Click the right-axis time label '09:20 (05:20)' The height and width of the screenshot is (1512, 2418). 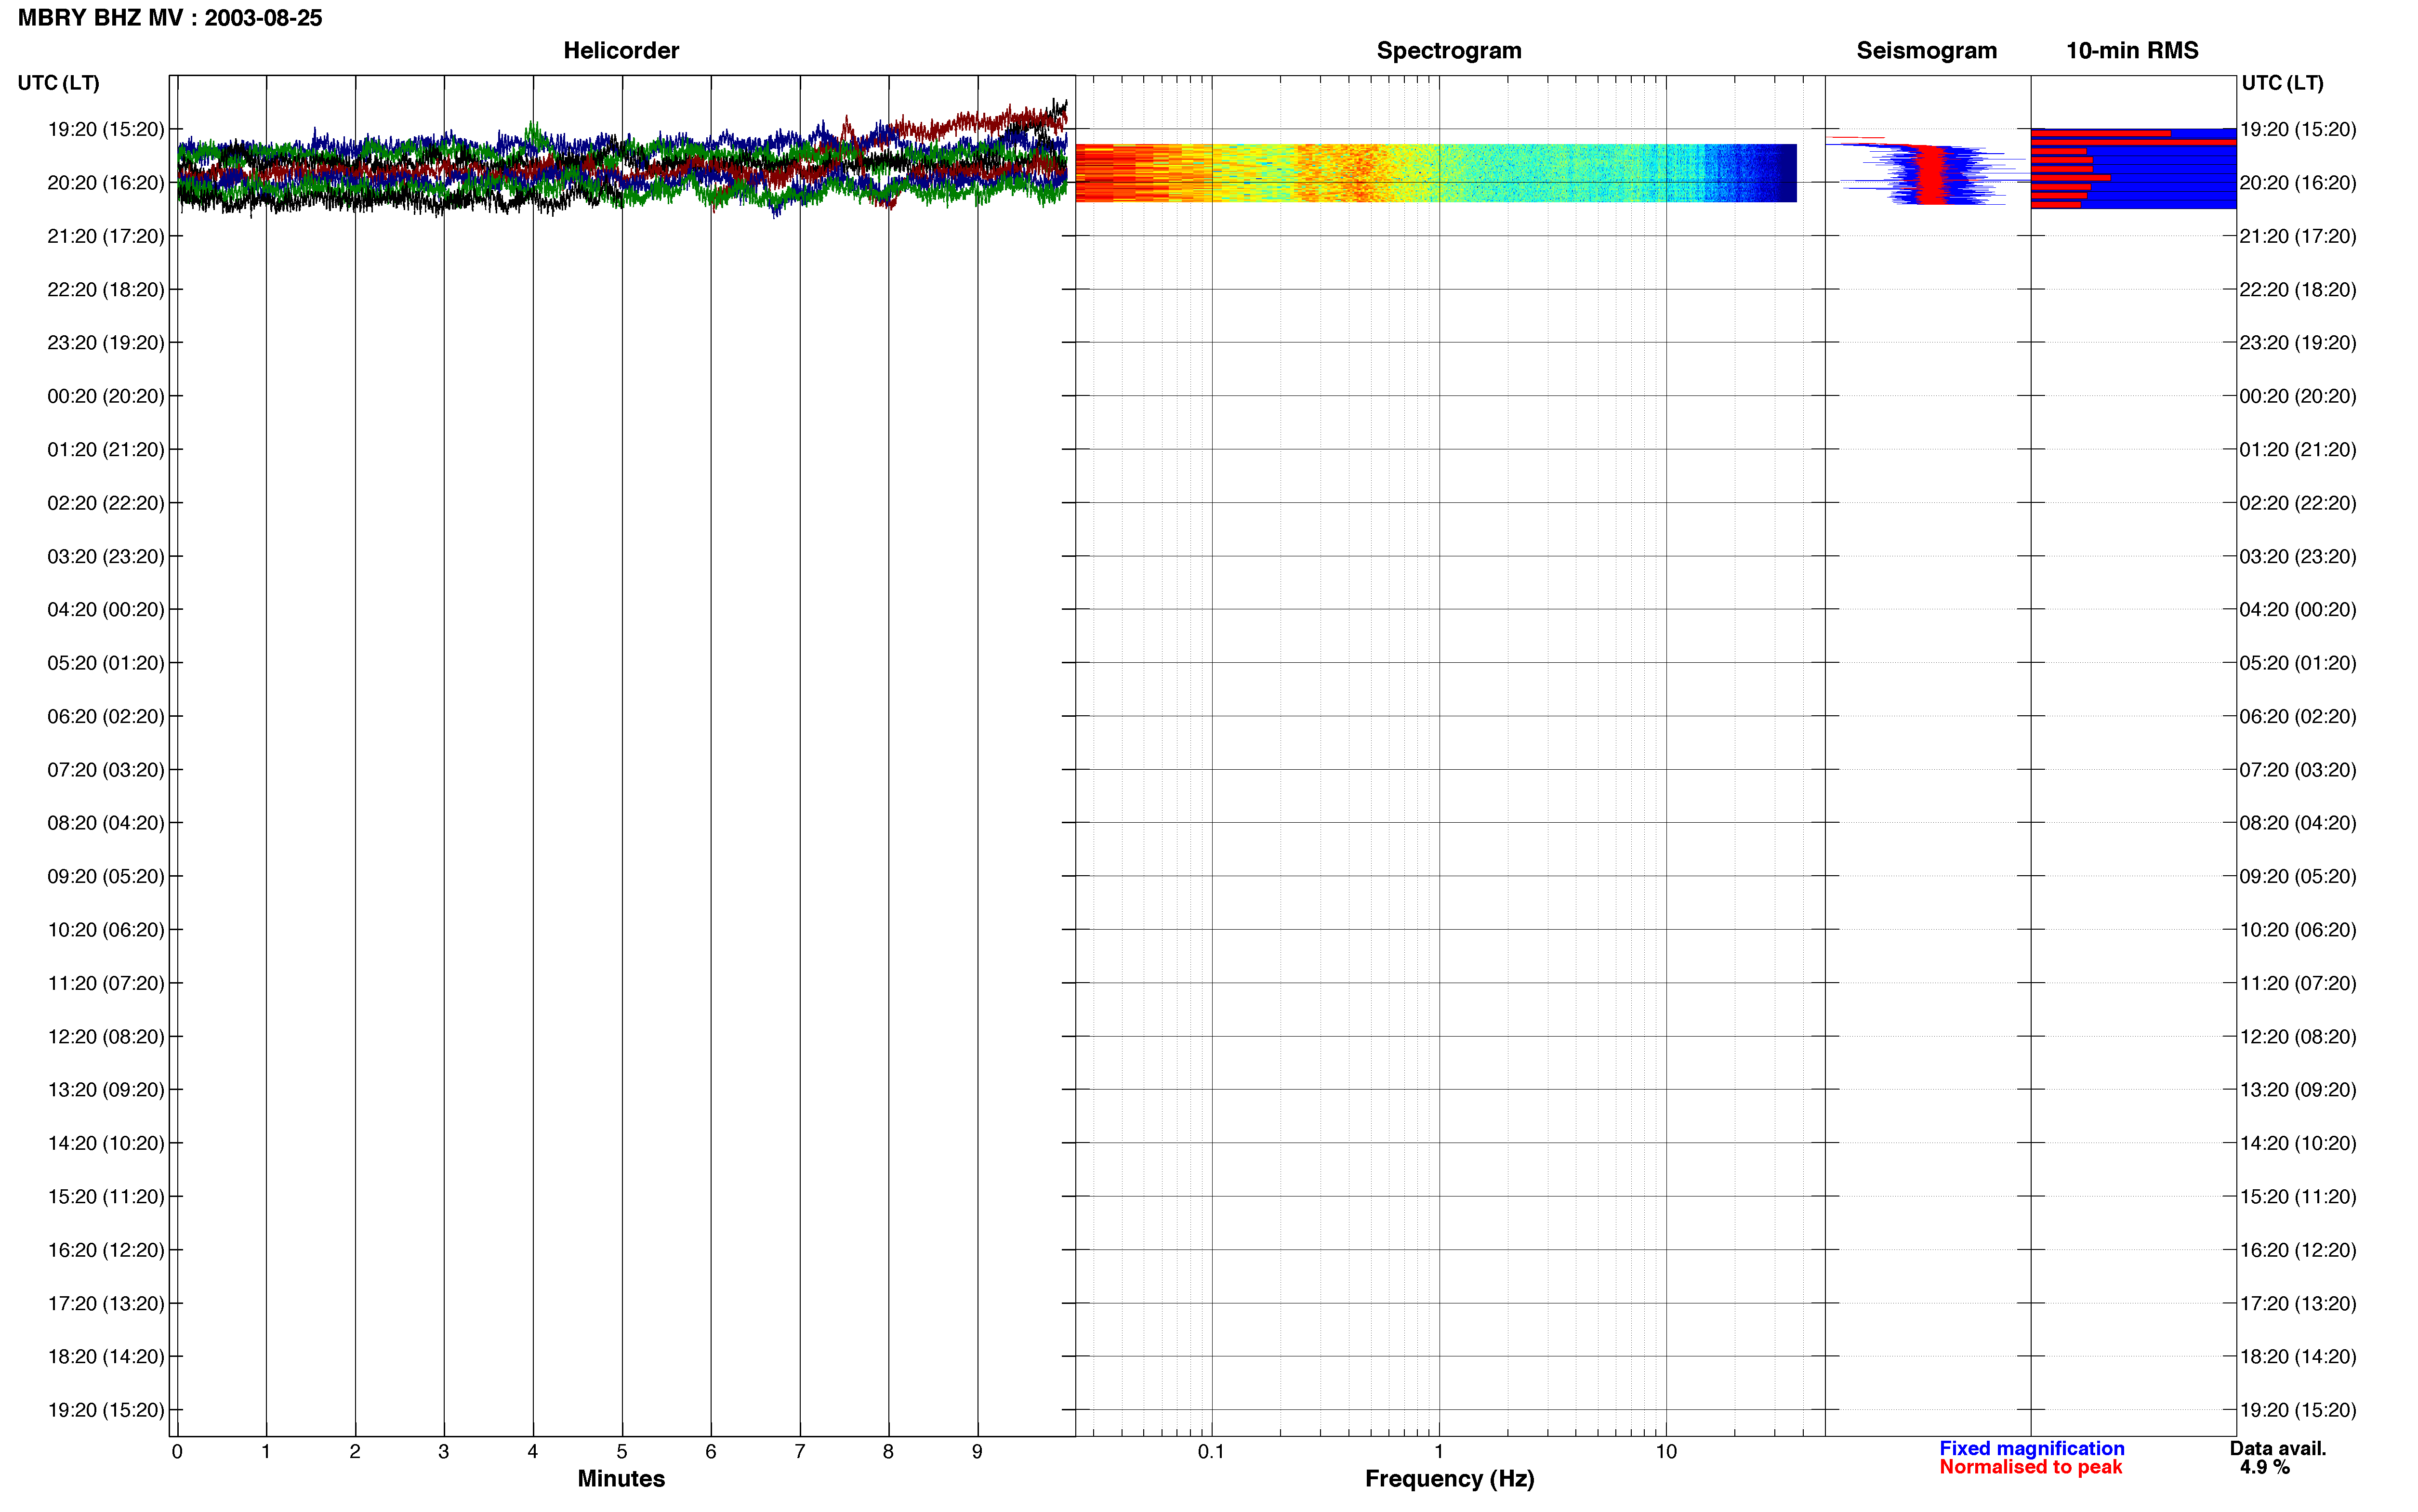2298,877
